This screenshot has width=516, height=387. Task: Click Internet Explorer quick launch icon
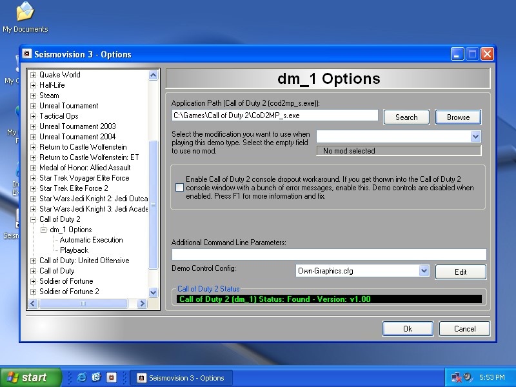81,378
